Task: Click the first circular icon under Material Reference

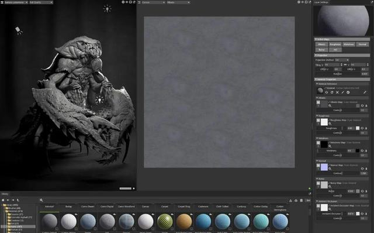Action: [327, 92]
